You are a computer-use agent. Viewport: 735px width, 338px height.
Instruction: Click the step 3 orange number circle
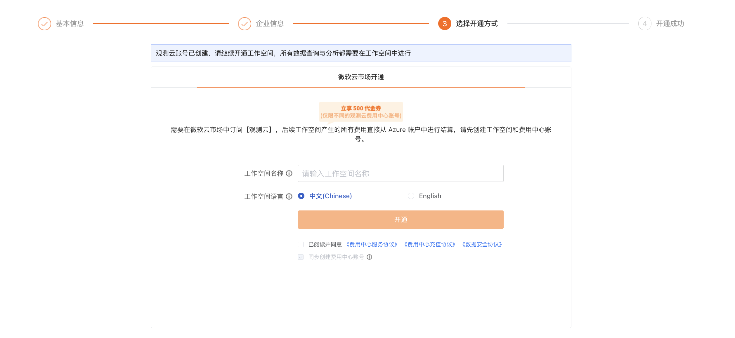pyautogui.click(x=445, y=24)
